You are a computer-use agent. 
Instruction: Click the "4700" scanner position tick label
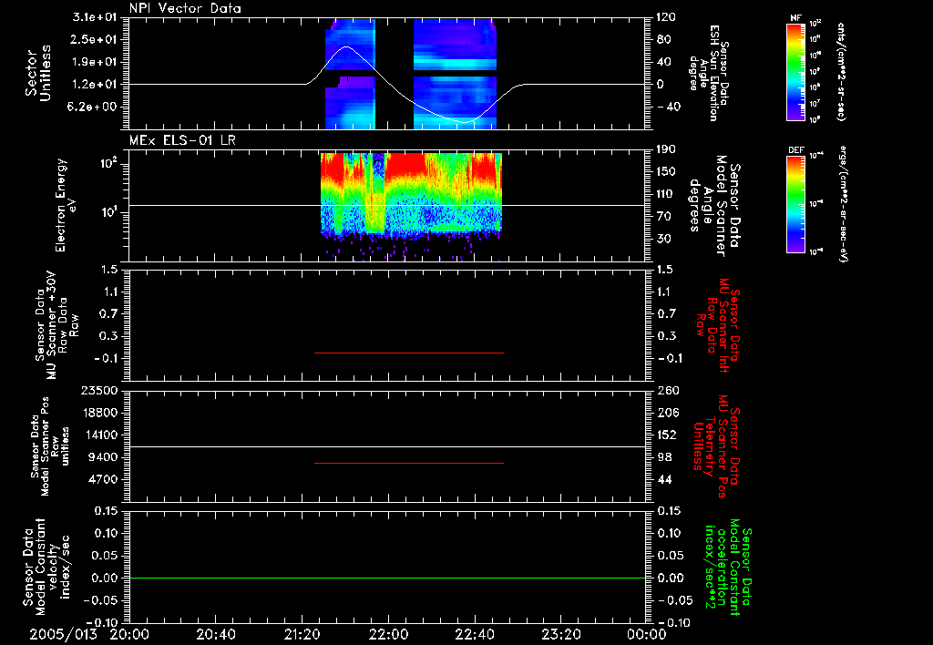(104, 479)
